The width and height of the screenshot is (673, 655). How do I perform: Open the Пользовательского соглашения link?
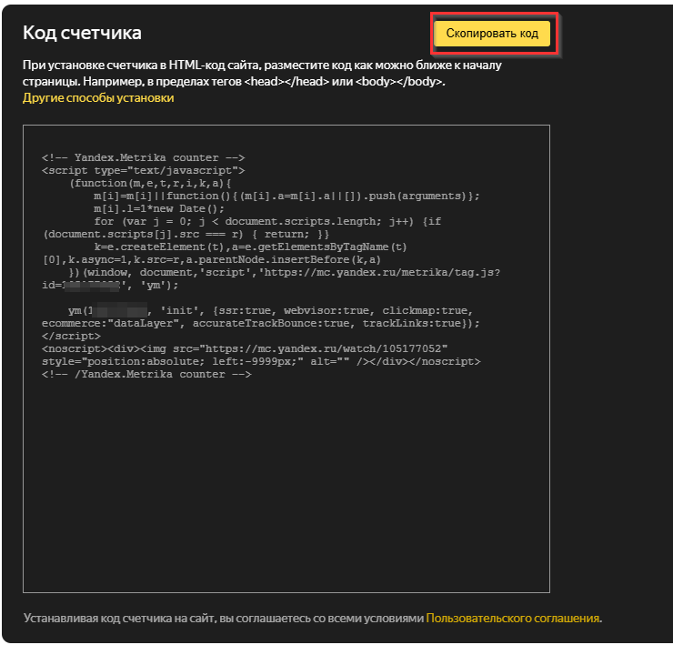513,618
